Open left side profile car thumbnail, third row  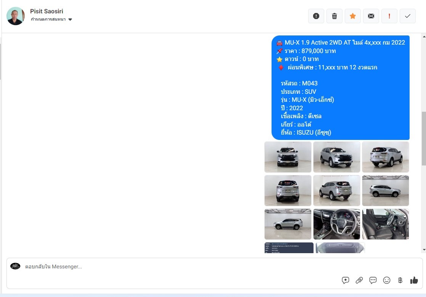pos(288,224)
